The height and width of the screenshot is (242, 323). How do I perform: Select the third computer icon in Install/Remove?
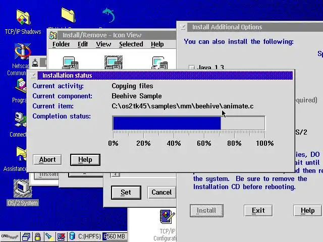point(159,63)
